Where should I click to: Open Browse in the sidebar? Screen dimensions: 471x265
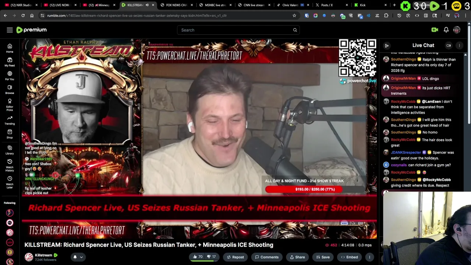[10, 89]
